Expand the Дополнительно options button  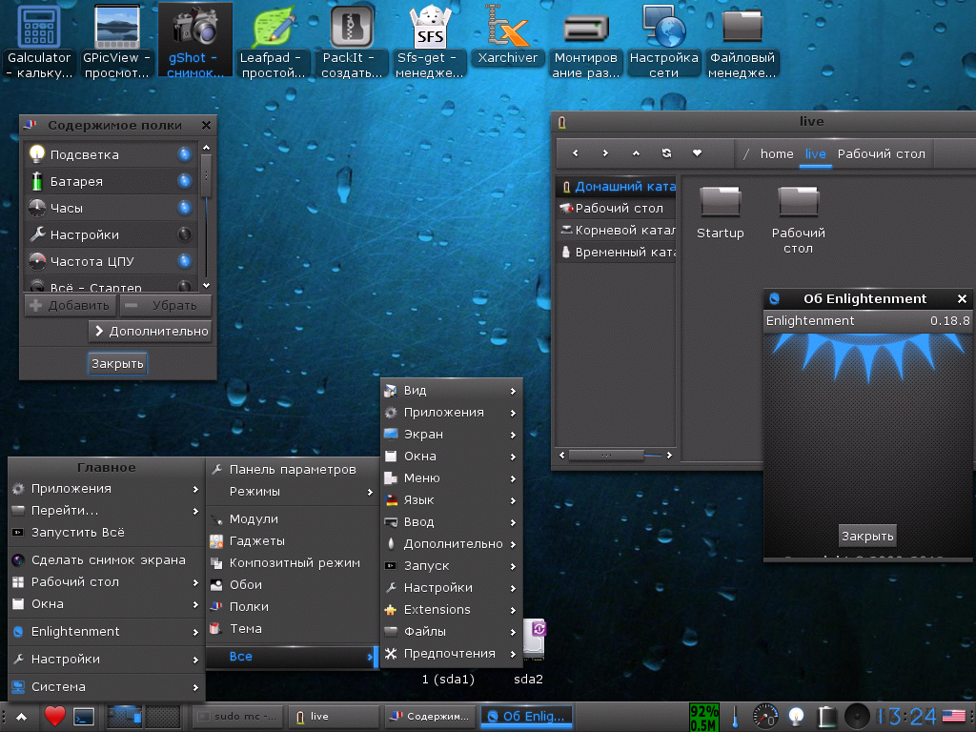click(150, 332)
